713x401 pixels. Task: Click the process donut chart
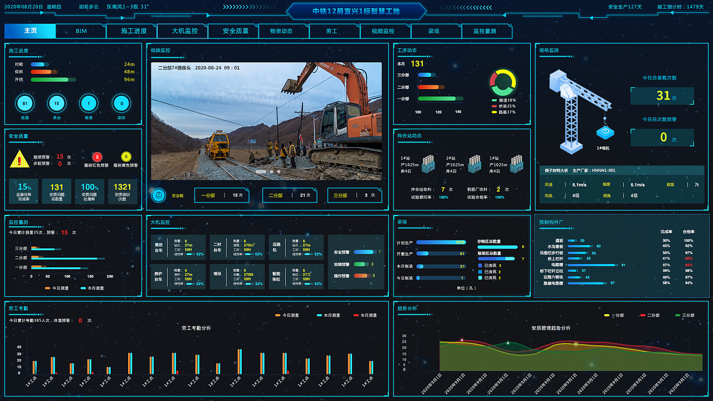503,83
